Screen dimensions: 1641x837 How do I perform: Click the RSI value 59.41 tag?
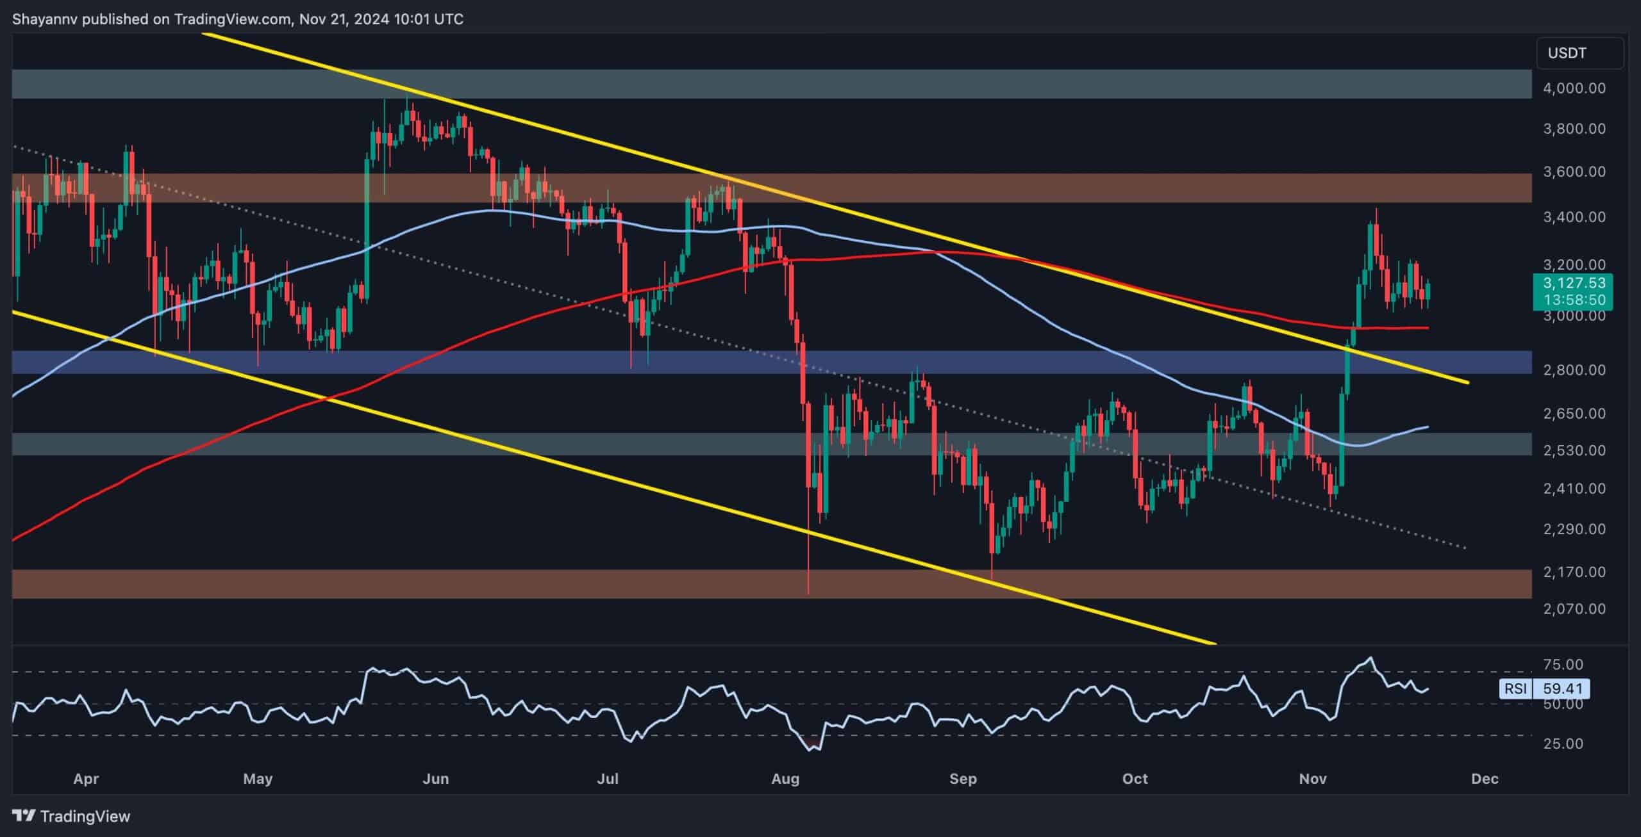tap(1562, 689)
